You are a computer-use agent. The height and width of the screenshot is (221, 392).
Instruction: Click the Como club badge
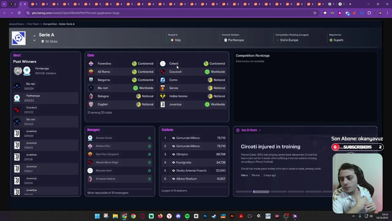163,80
